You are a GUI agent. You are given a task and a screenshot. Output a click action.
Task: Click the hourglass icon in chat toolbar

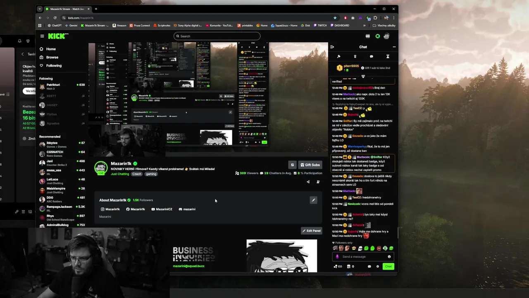[388, 56]
